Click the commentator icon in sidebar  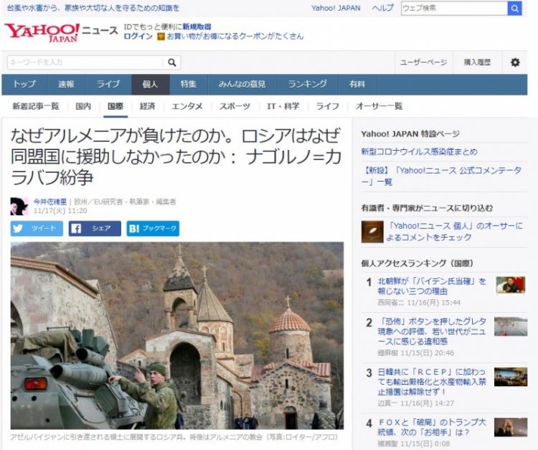372,232
